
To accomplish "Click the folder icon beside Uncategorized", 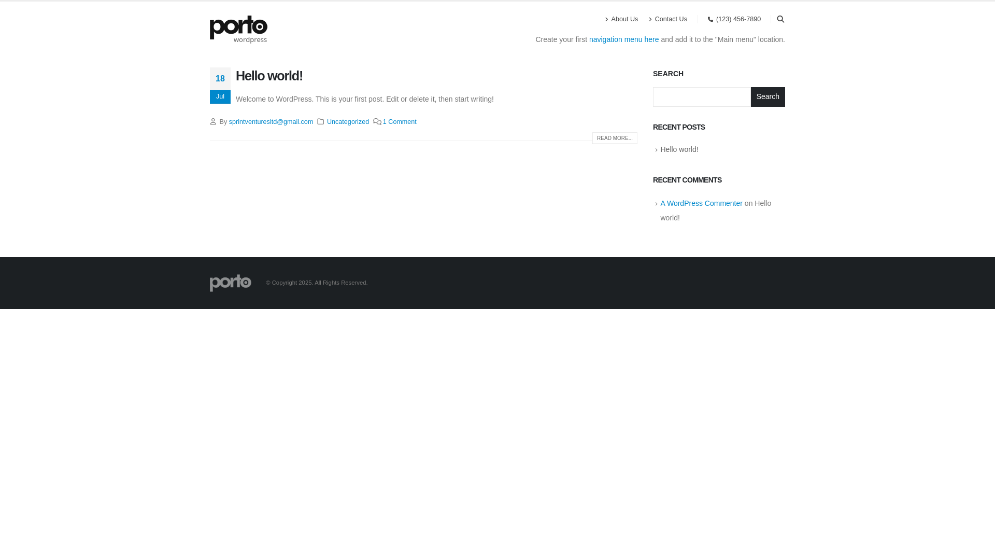I will point(321,121).
